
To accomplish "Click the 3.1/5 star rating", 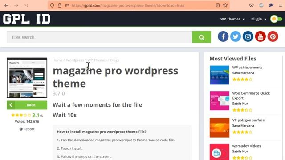I will click(27, 115).
